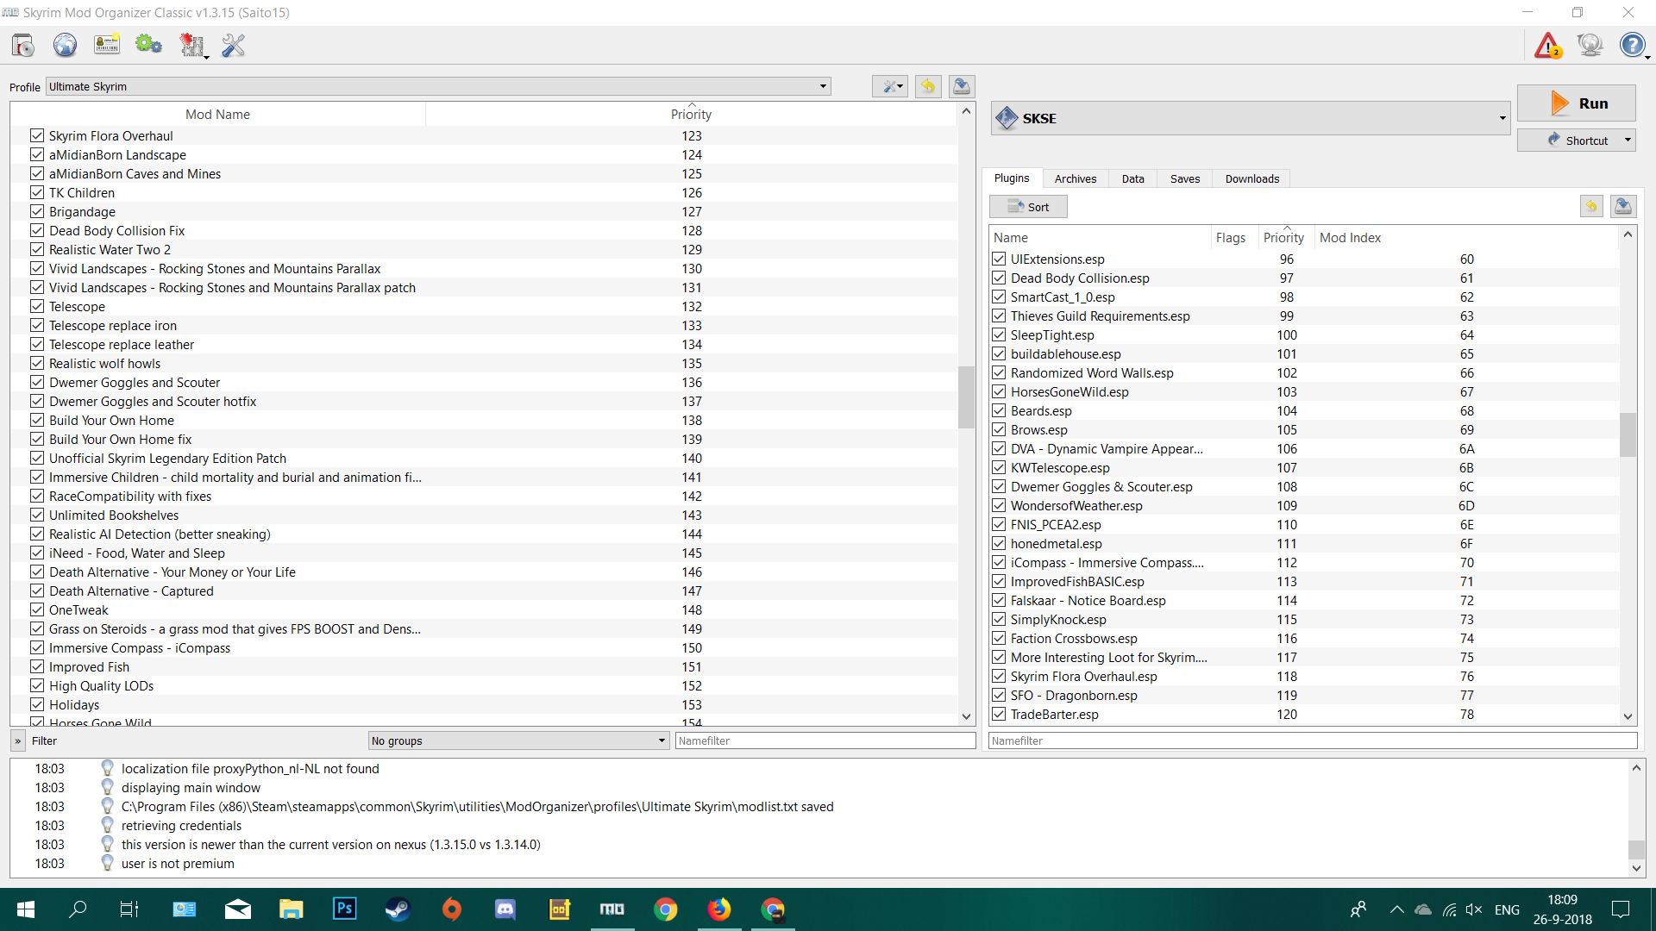Toggle the Beards.esp plugin checkbox
This screenshot has width=1656, height=931.
point(999,410)
